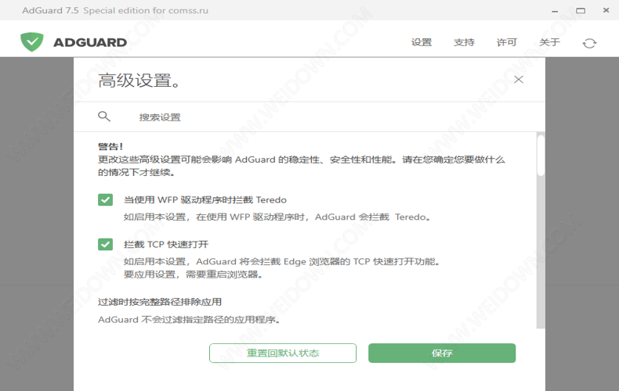Image resolution: width=619 pixels, height=391 pixels.
Task: Click the ADGUARD wordmark in header
Action: pyautogui.click(x=90, y=42)
